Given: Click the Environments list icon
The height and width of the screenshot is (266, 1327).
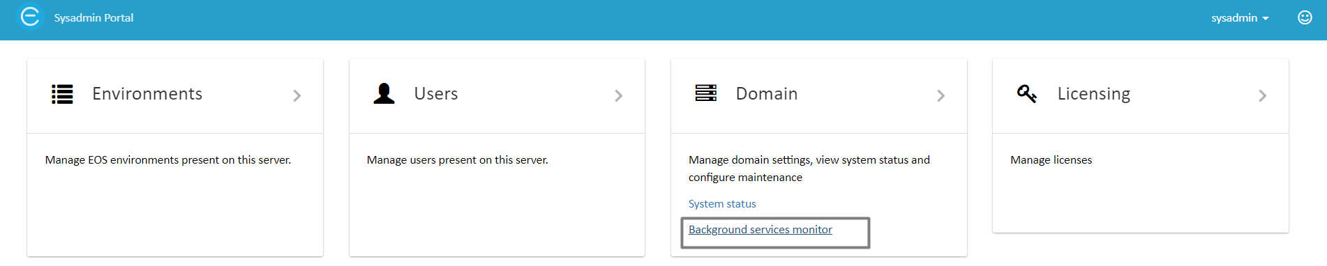Looking at the screenshot, I should pos(62,94).
